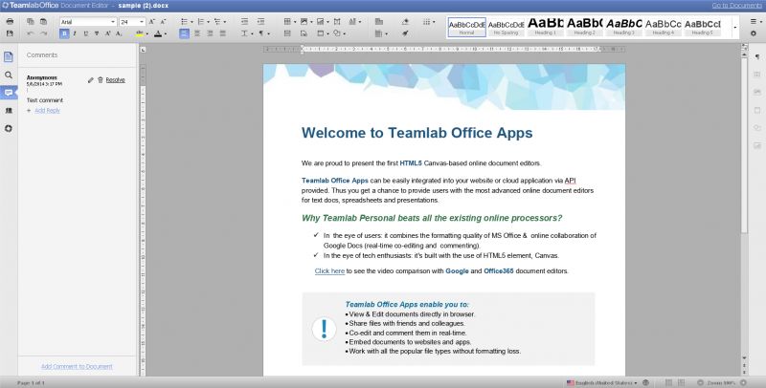Image resolution: width=766 pixels, height=388 pixels.
Task: Click the Undo arrow icon
Action: pyautogui.click(x=31, y=33)
